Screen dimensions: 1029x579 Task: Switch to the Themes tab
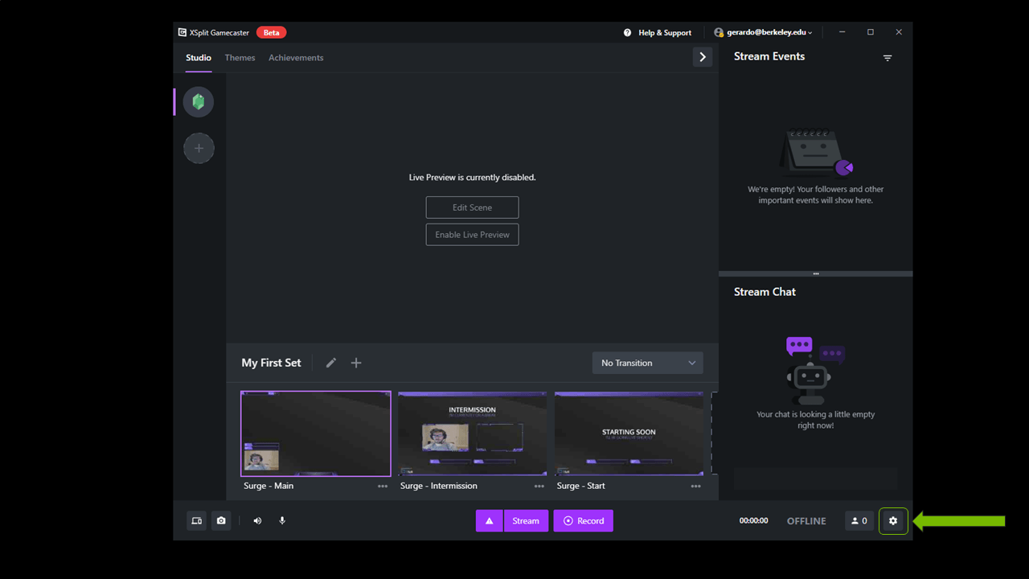pos(240,58)
